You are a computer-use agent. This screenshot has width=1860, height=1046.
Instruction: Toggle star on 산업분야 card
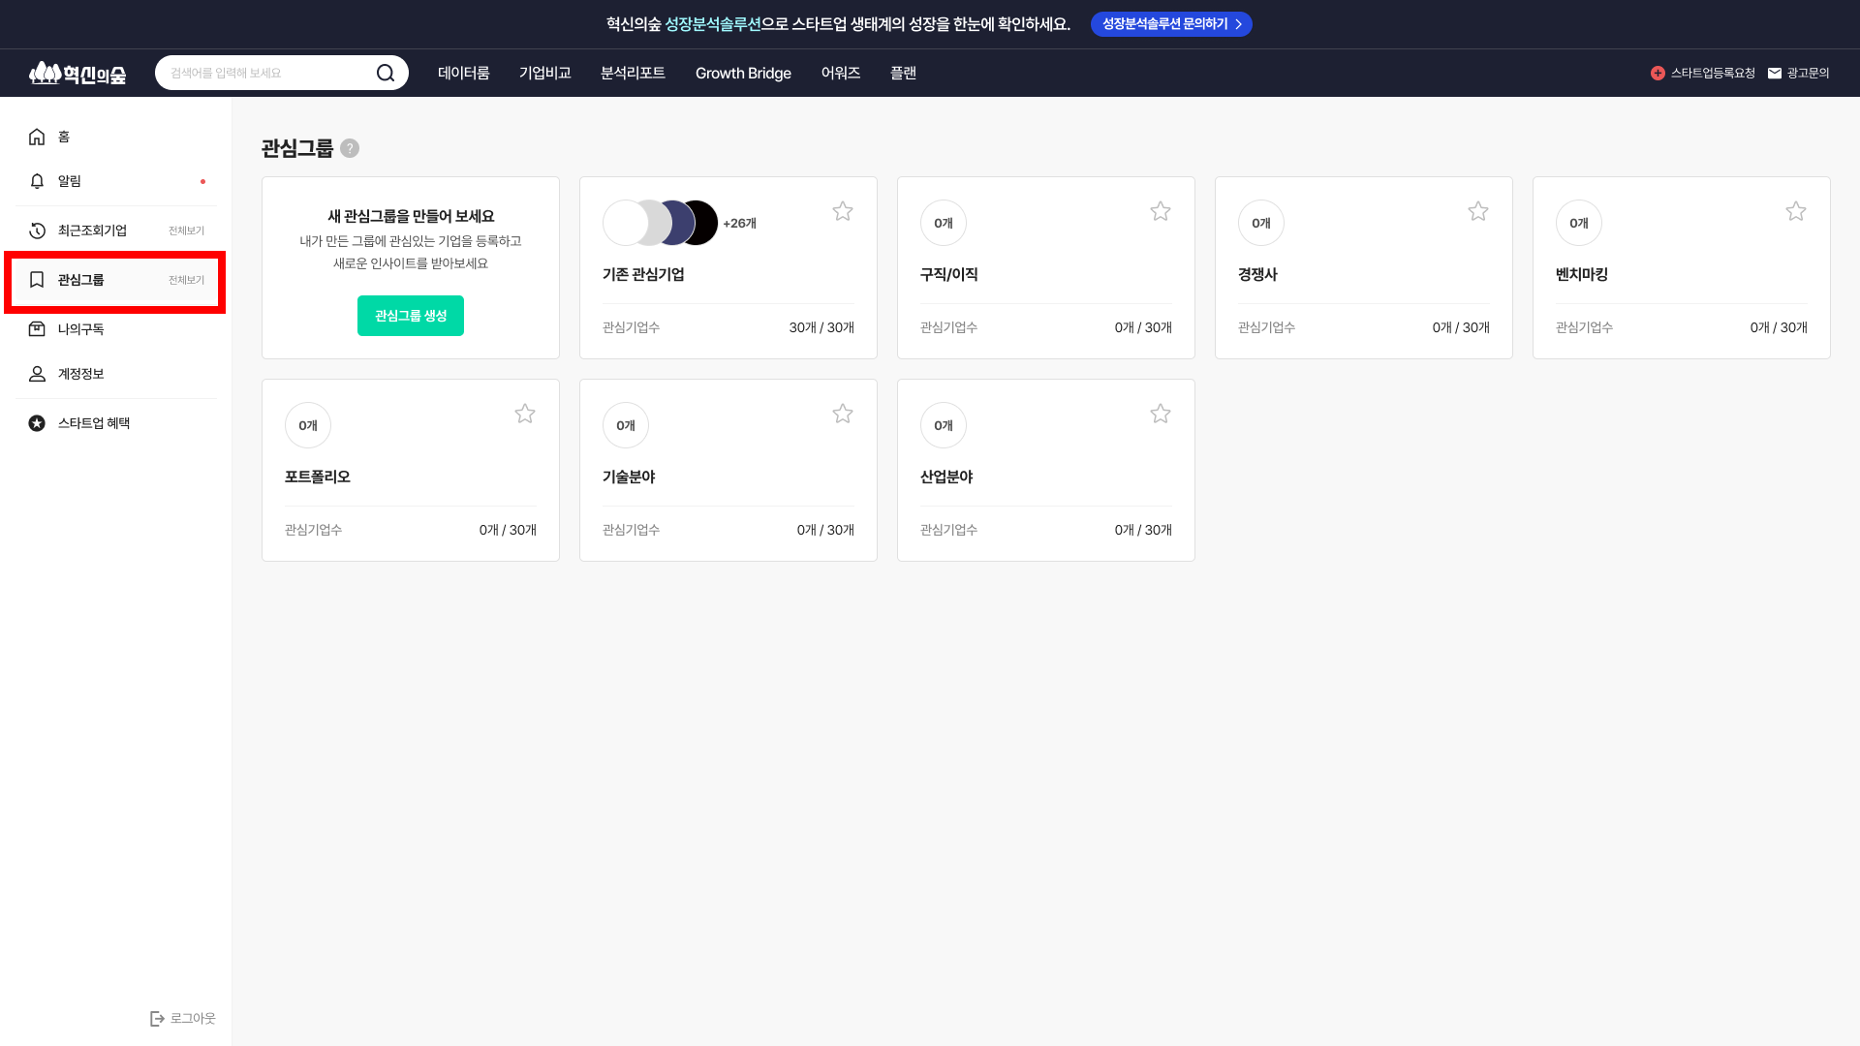point(1160,414)
